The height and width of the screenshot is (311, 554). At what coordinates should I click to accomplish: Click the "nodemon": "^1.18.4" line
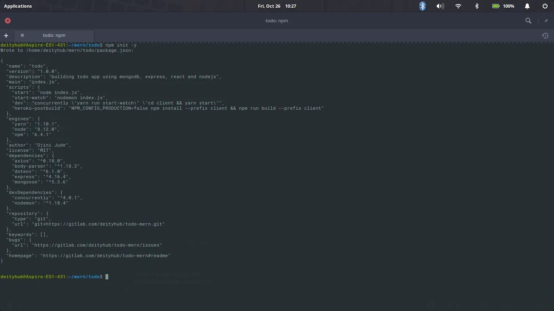point(40,203)
